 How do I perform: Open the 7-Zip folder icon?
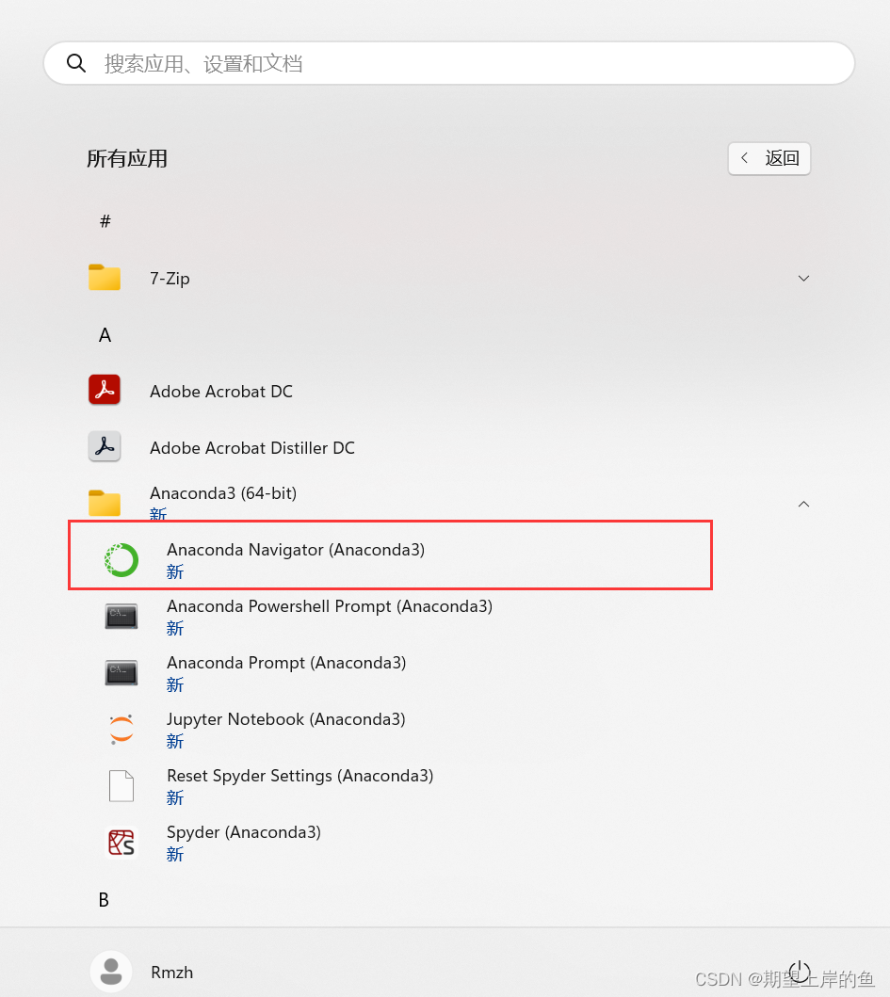pos(105,278)
